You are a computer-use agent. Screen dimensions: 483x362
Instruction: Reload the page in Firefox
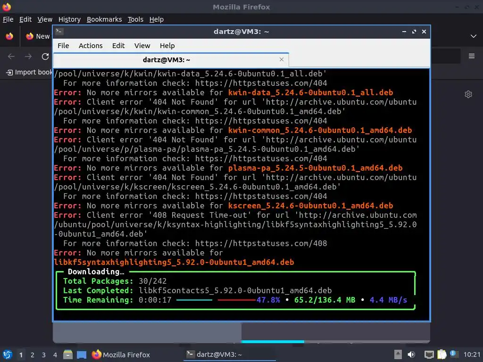coord(45,57)
